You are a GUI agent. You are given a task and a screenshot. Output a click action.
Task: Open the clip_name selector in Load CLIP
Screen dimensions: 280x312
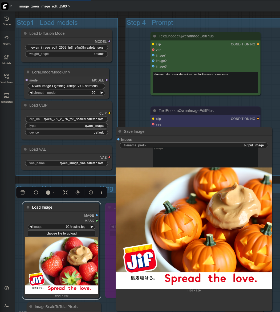(x=67, y=119)
